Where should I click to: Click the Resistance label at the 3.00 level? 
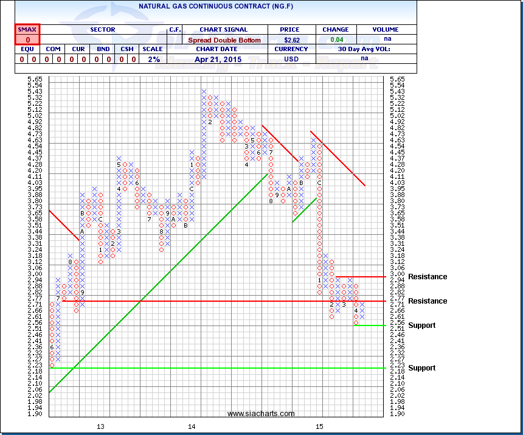[427, 277]
